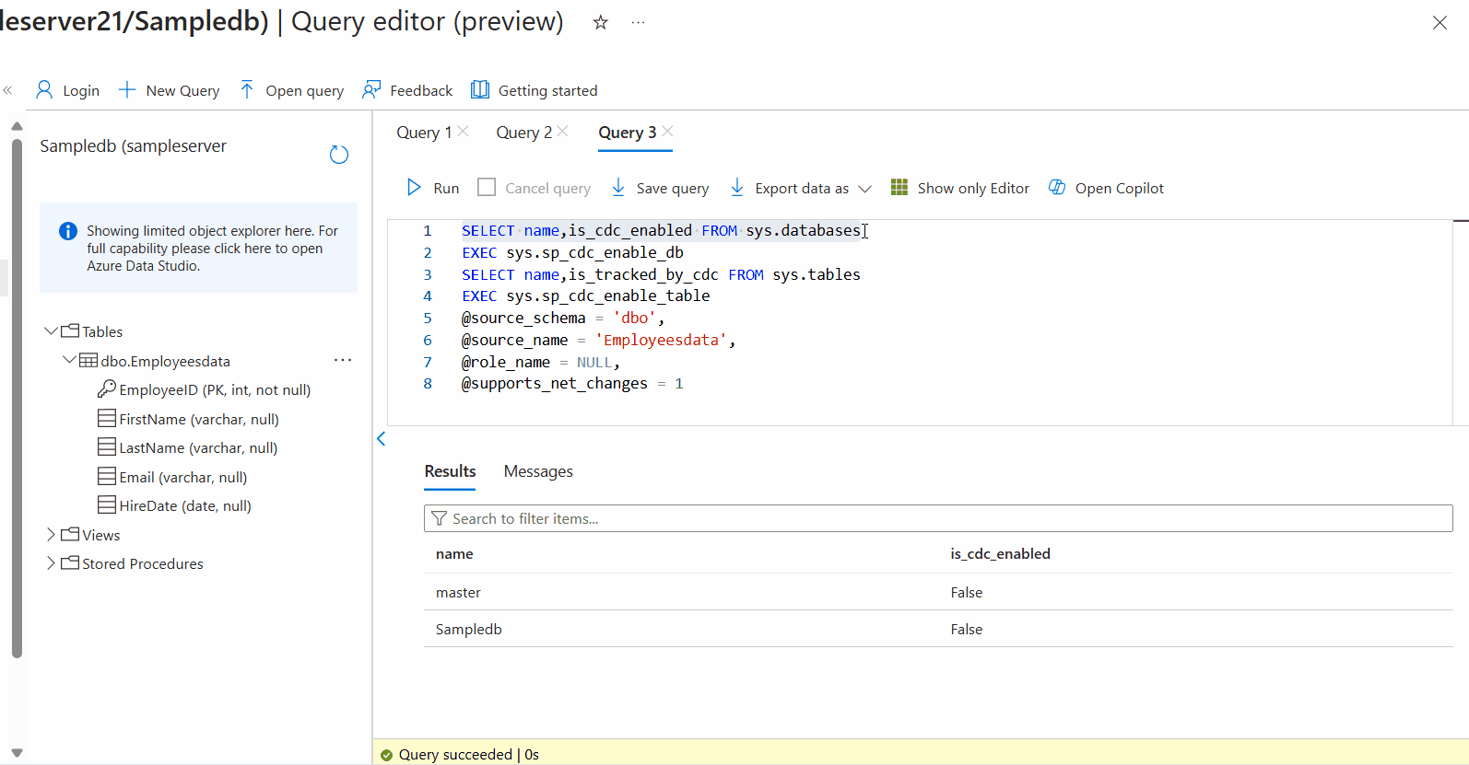The image size is (1469, 765).
Task: Click the Getting started book icon
Action: (x=480, y=89)
